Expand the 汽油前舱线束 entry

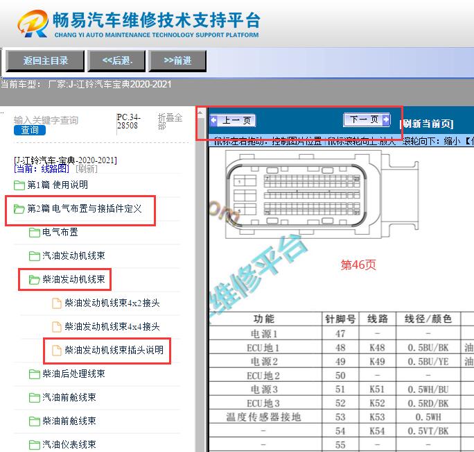coord(69,397)
